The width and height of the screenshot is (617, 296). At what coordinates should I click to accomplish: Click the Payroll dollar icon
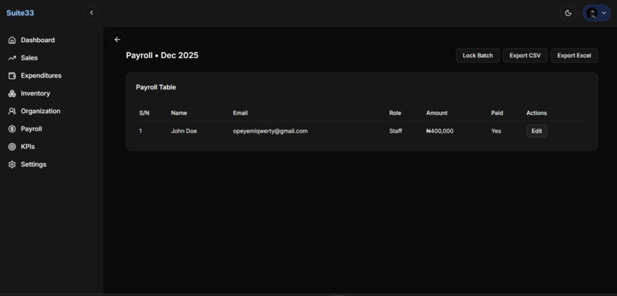tap(12, 129)
